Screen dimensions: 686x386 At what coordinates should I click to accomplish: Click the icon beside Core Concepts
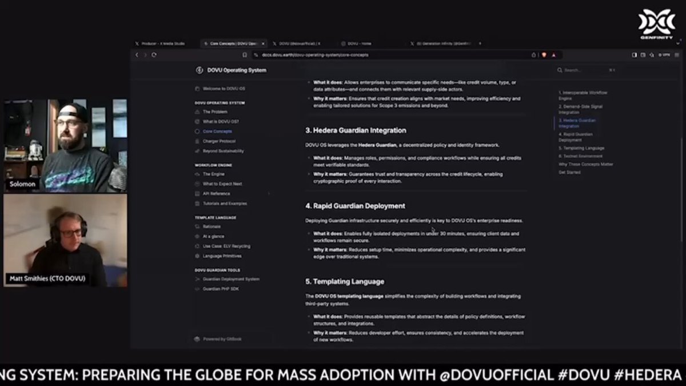coord(197,131)
